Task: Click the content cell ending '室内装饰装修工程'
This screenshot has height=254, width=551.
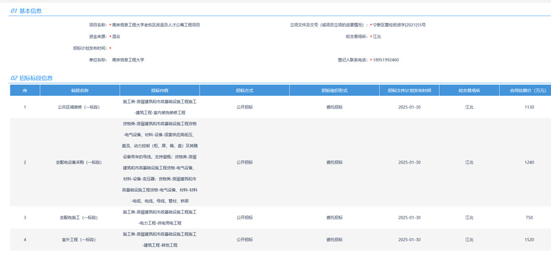Action: [x=159, y=107]
